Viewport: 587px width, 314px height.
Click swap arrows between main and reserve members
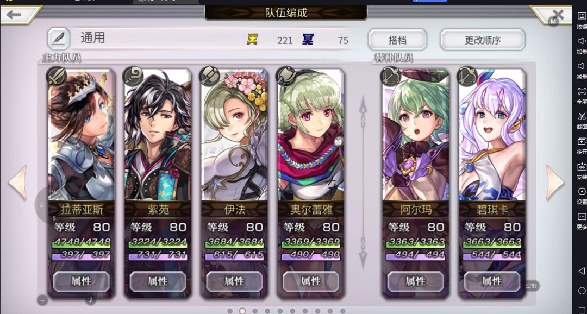[363, 183]
